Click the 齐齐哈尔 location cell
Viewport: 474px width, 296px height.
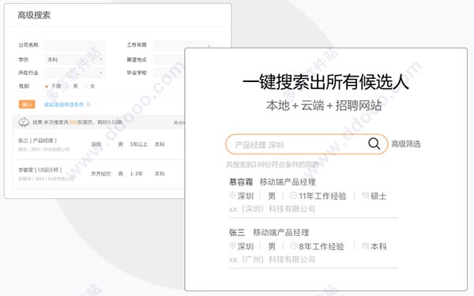(x=101, y=174)
